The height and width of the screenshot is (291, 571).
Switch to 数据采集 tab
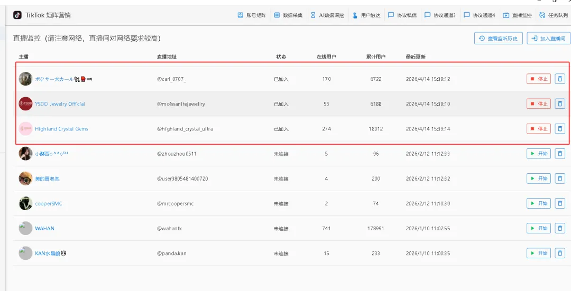point(289,15)
